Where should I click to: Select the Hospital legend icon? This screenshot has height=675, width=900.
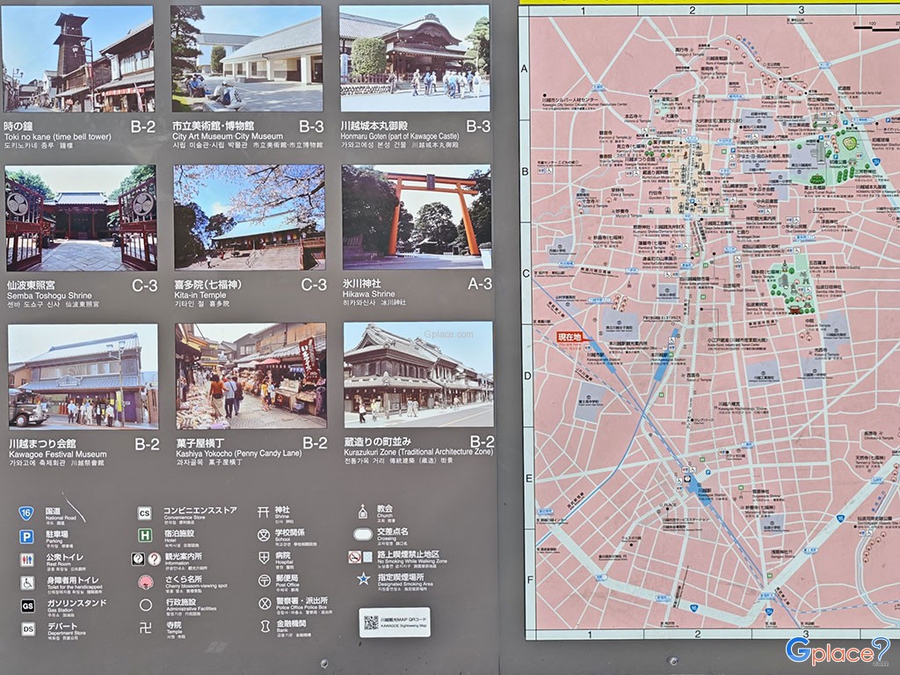click(263, 558)
